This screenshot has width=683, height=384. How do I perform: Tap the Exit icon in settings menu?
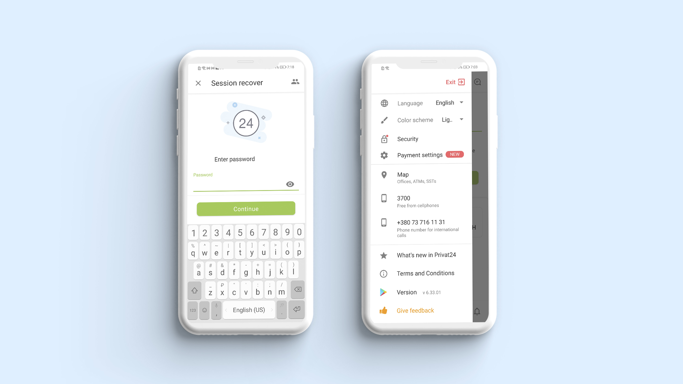click(x=461, y=82)
